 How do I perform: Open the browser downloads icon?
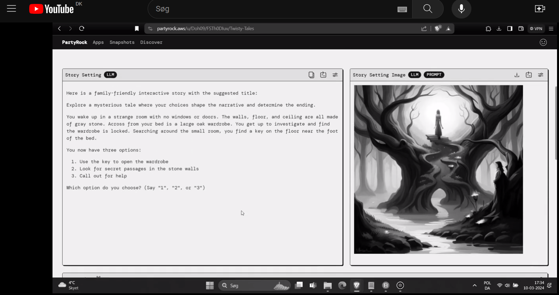(x=499, y=28)
